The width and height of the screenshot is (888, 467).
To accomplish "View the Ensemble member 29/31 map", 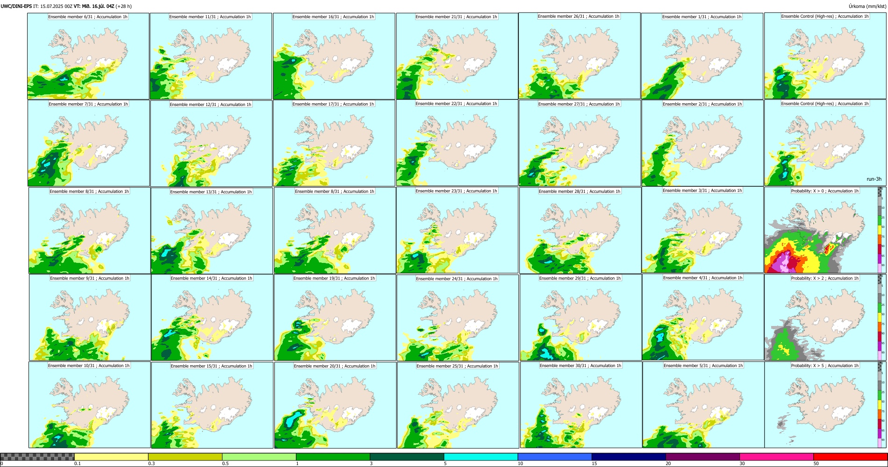I will (581, 318).
